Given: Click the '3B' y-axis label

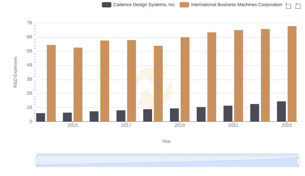Looking at the screenshot, I should [x=29, y=79].
